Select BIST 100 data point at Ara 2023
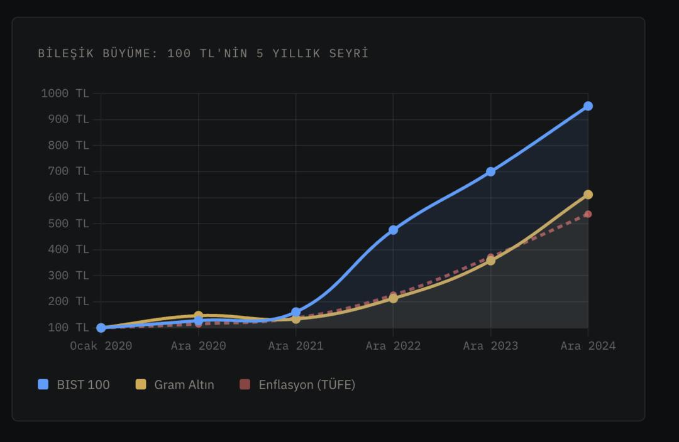The width and height of the screenshot is (679, 442). coord(490,171)
